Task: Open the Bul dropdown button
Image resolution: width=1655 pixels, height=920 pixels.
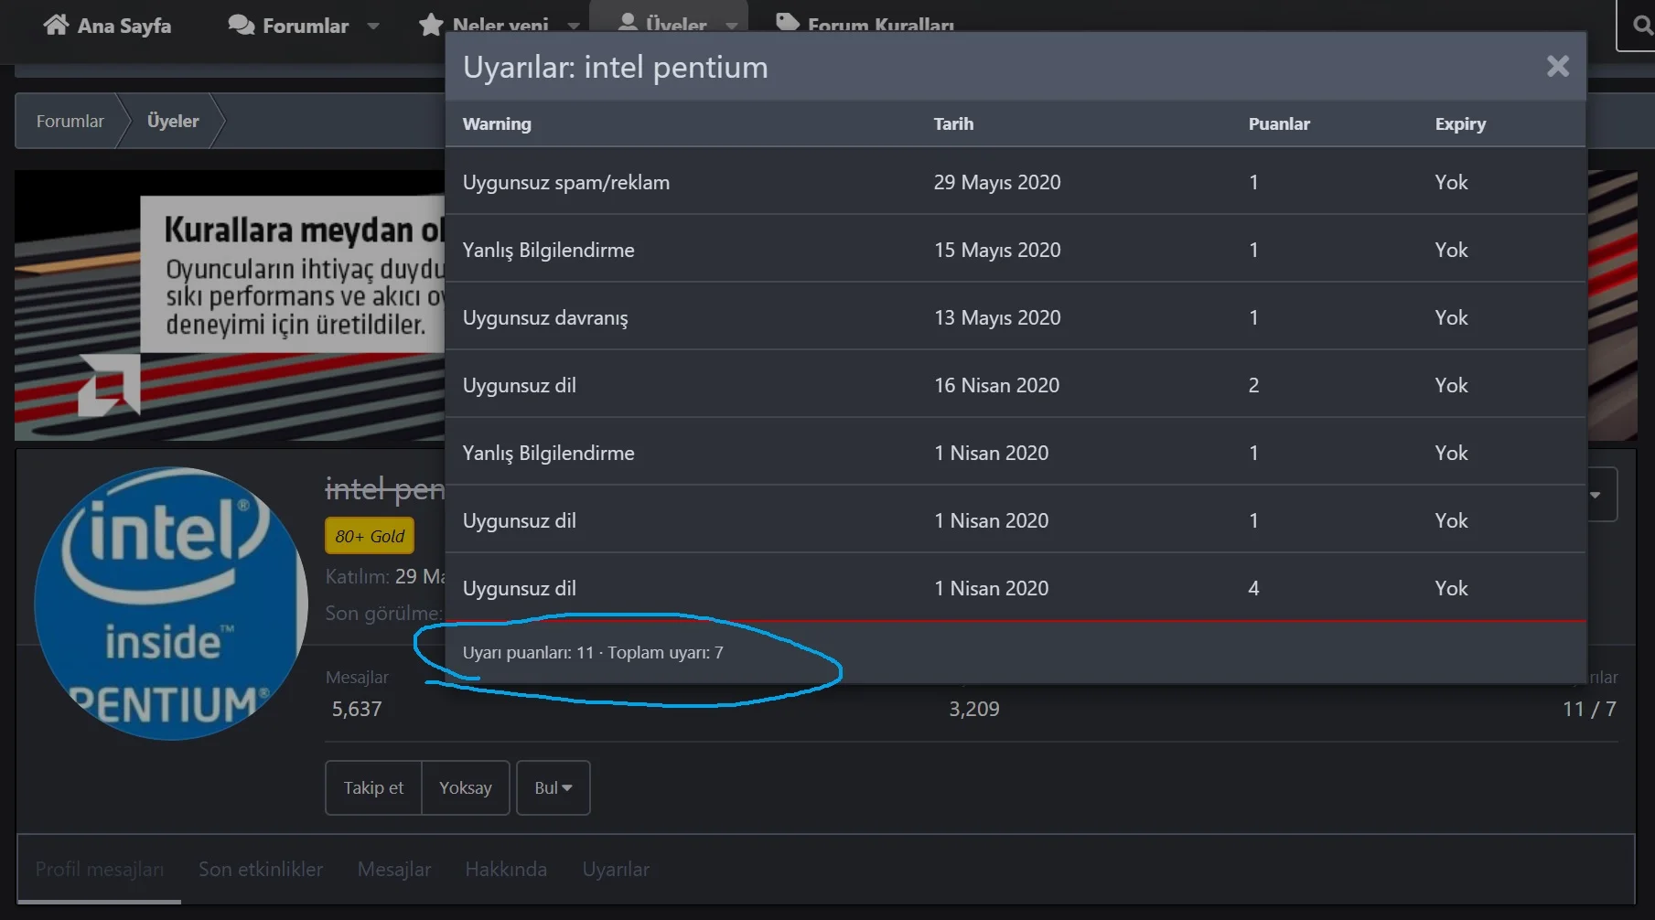Action: coord(553,787)
